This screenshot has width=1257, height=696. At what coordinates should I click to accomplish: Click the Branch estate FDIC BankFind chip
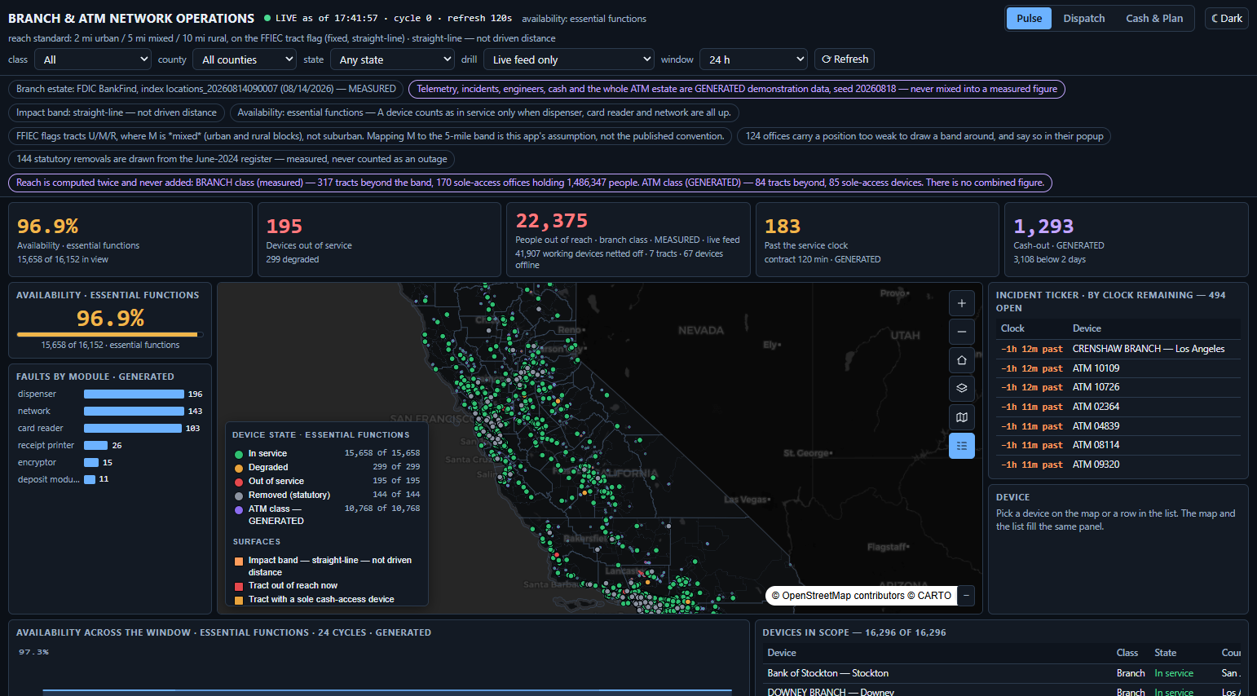(x=206, y=89)
